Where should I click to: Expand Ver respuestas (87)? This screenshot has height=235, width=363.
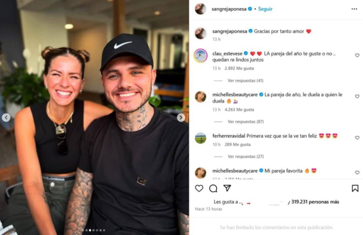click(x=246, y=121)
